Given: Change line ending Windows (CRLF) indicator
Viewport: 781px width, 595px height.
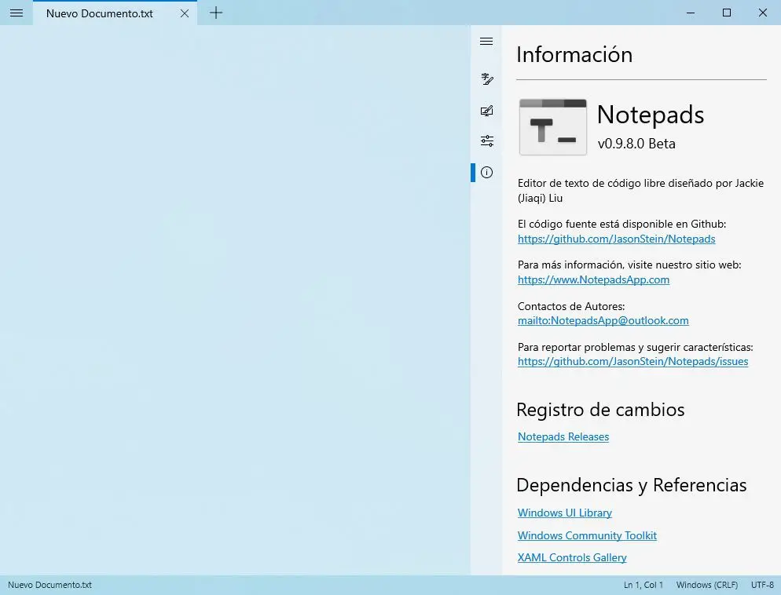Looking at the screenshot, I should [707, 585].
